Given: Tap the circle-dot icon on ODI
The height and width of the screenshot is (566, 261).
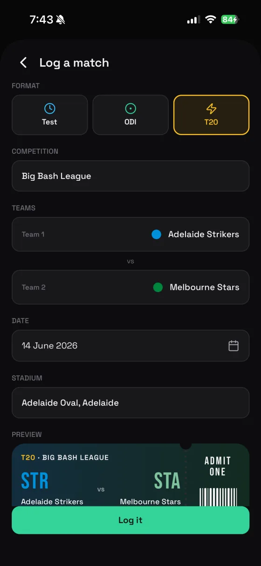Looking at the screenshot, I should tap(130, 109).
